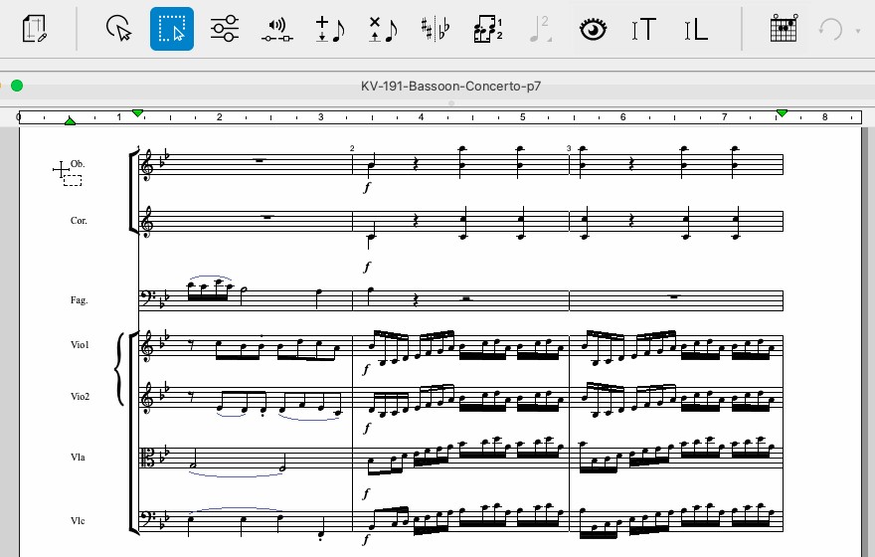Click the Vlc staff label
Viewport: 875px width, 557px height.
78,521
